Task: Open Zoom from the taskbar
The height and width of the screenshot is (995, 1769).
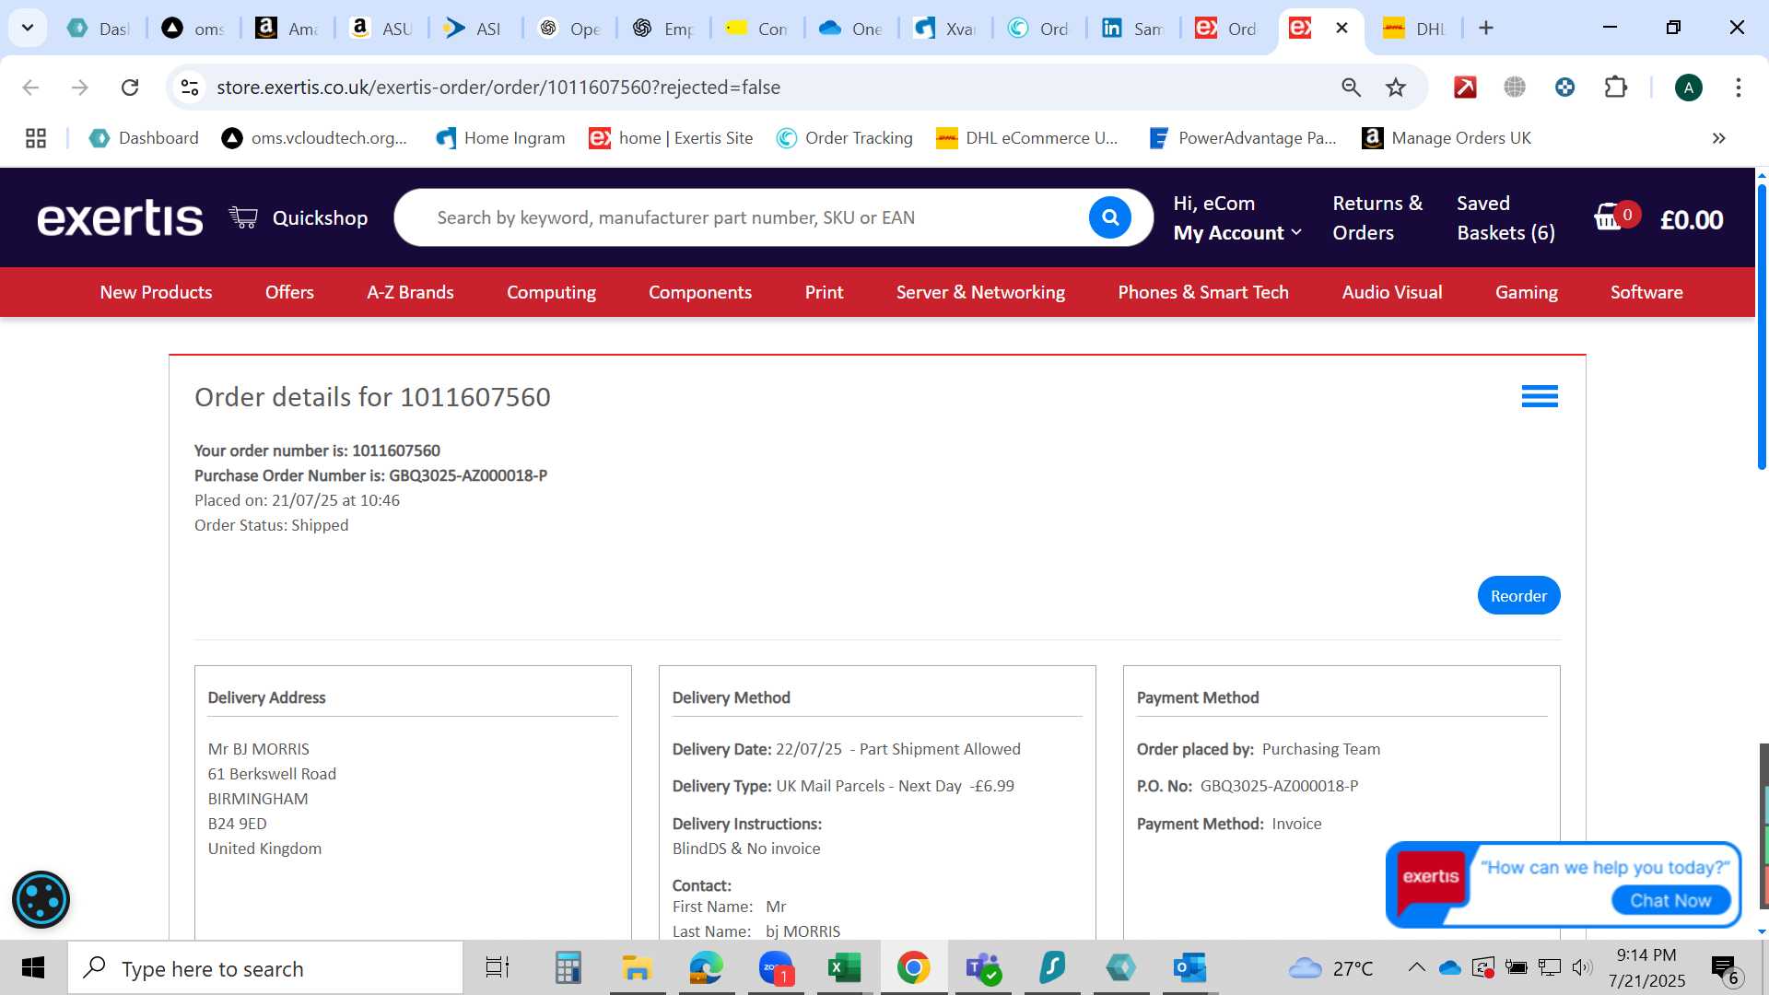Action: (776, 968)
